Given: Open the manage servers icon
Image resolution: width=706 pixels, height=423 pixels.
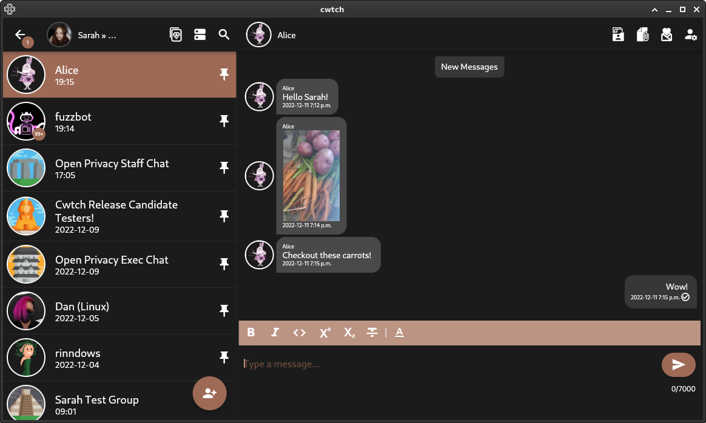Looking at the screenshot, I should 200,35.
